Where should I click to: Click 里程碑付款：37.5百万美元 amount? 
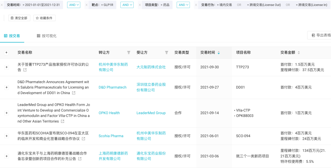pyautogui.click(x=302, y=70)
